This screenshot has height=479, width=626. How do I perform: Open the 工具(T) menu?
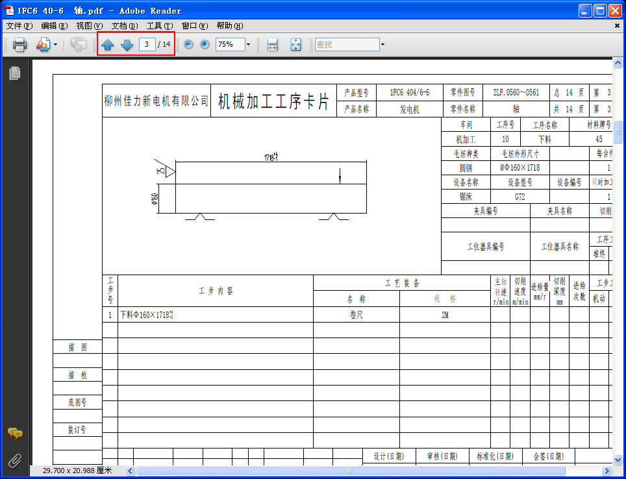tap(160, 26)
